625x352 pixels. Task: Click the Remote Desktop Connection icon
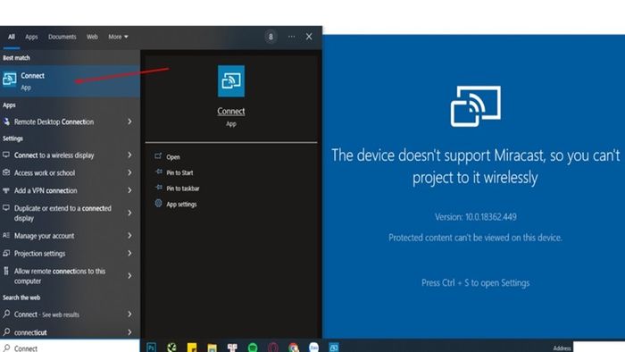point(6,122)
